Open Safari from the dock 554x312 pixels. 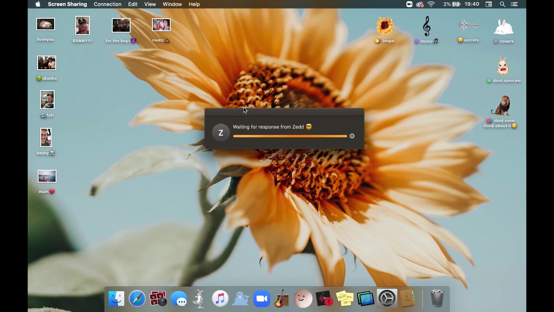[x=137, y=299]
